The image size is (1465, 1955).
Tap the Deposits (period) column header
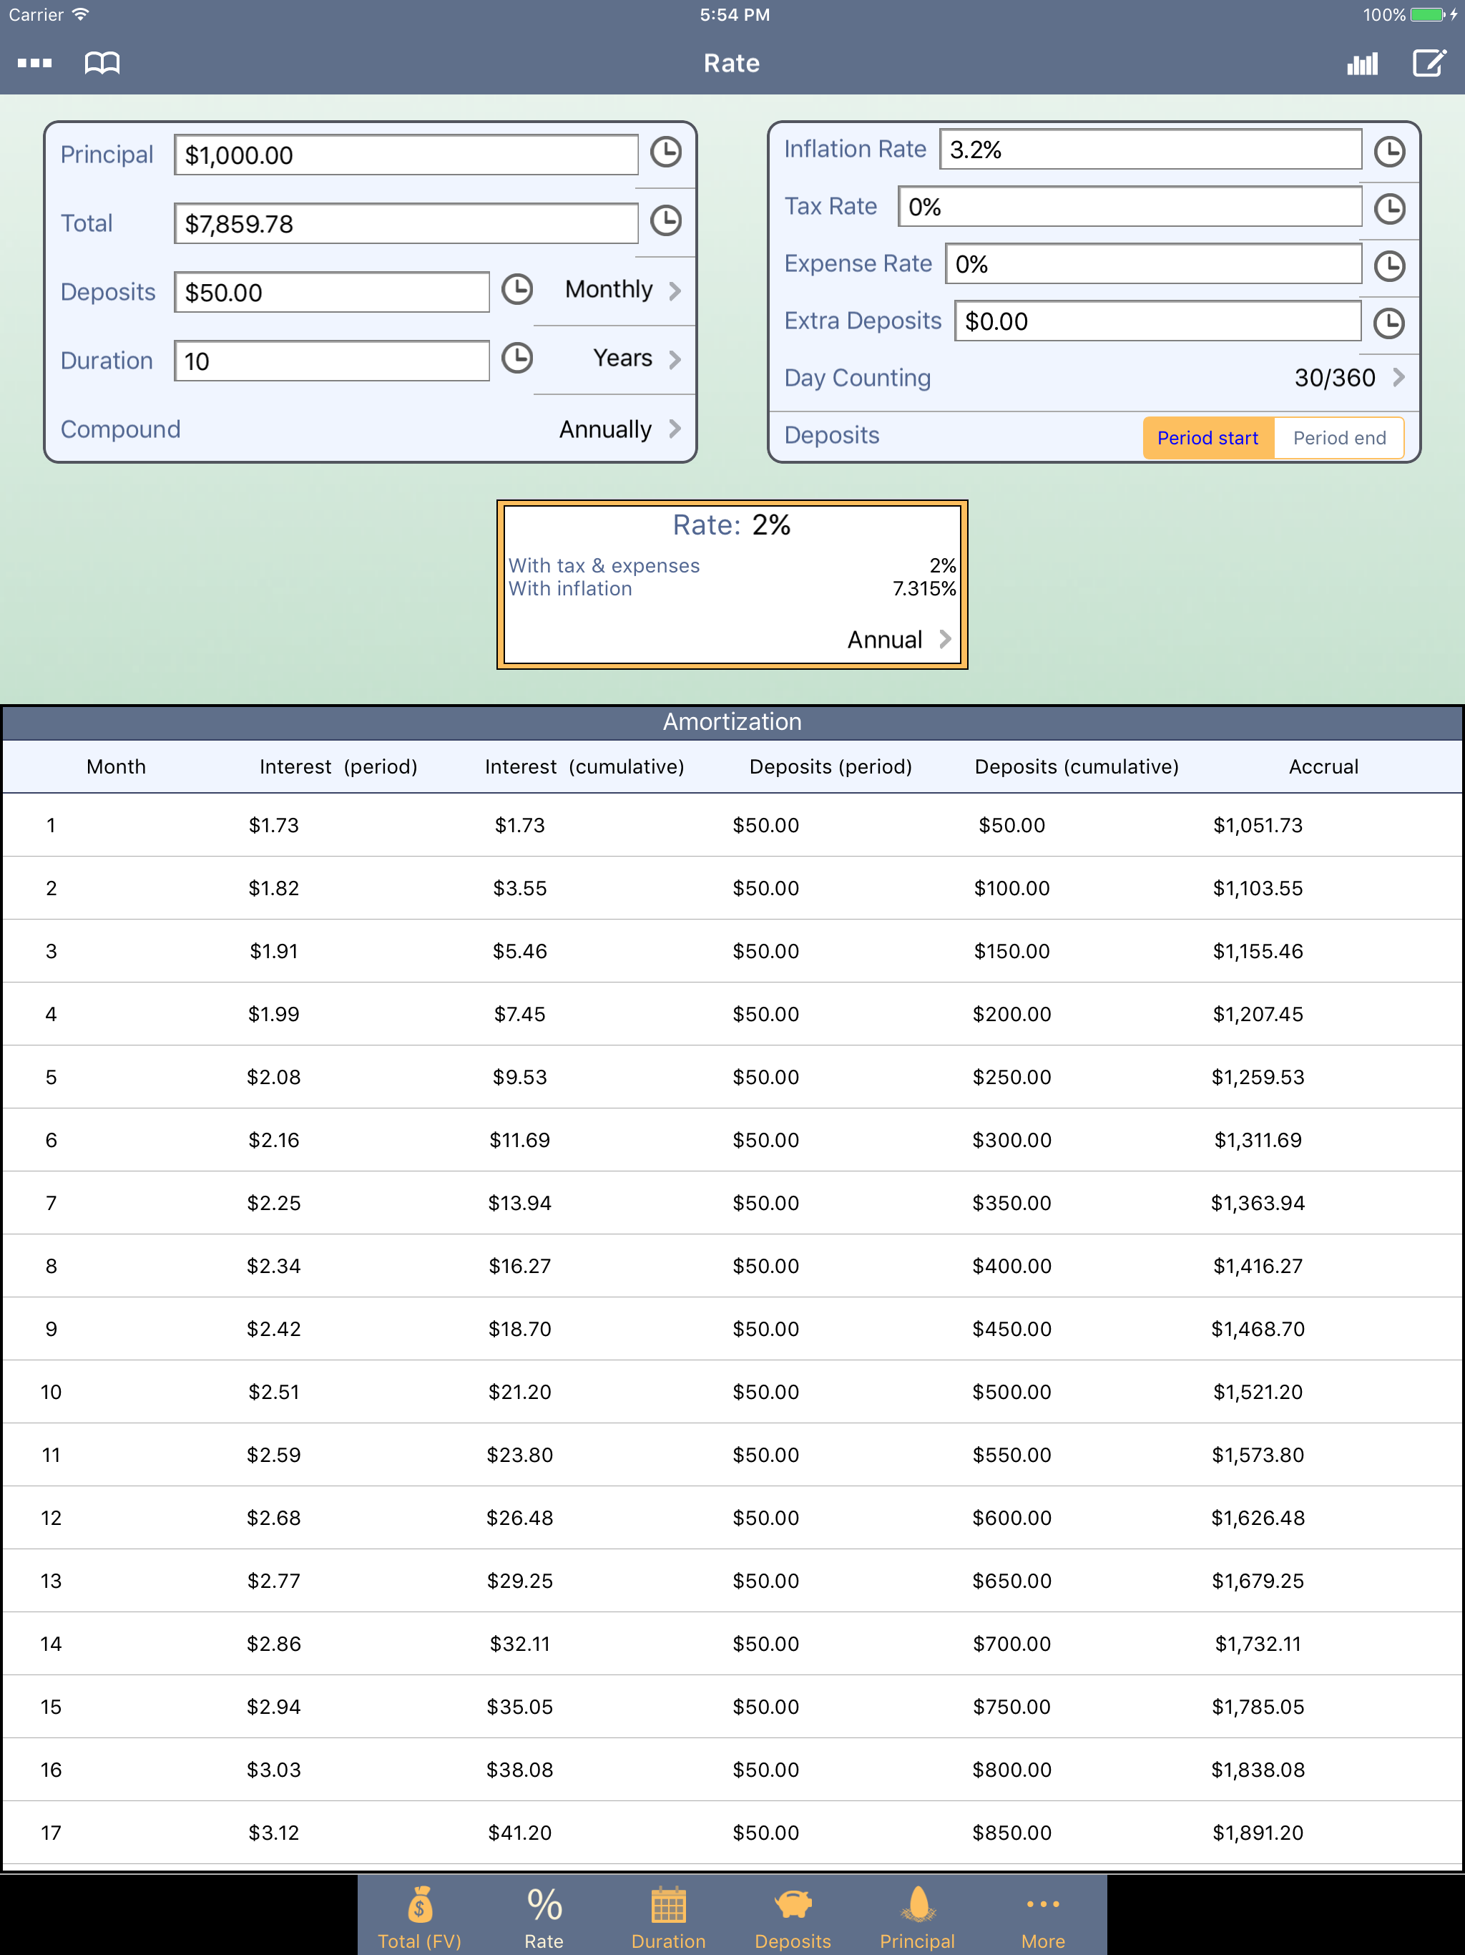[831, 767]
